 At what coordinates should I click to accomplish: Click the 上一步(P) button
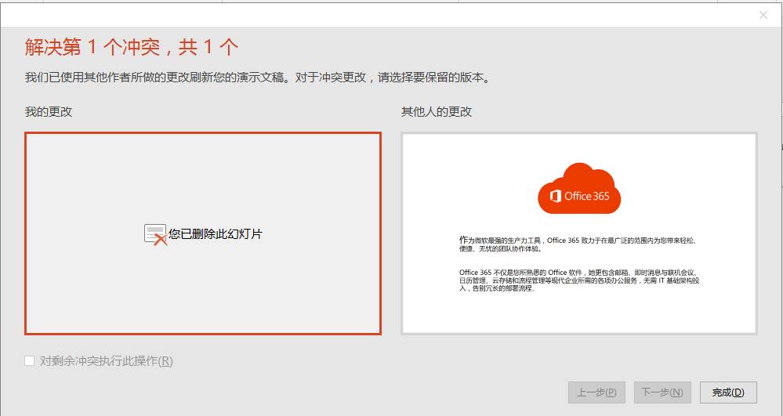[x=596, y=392]
